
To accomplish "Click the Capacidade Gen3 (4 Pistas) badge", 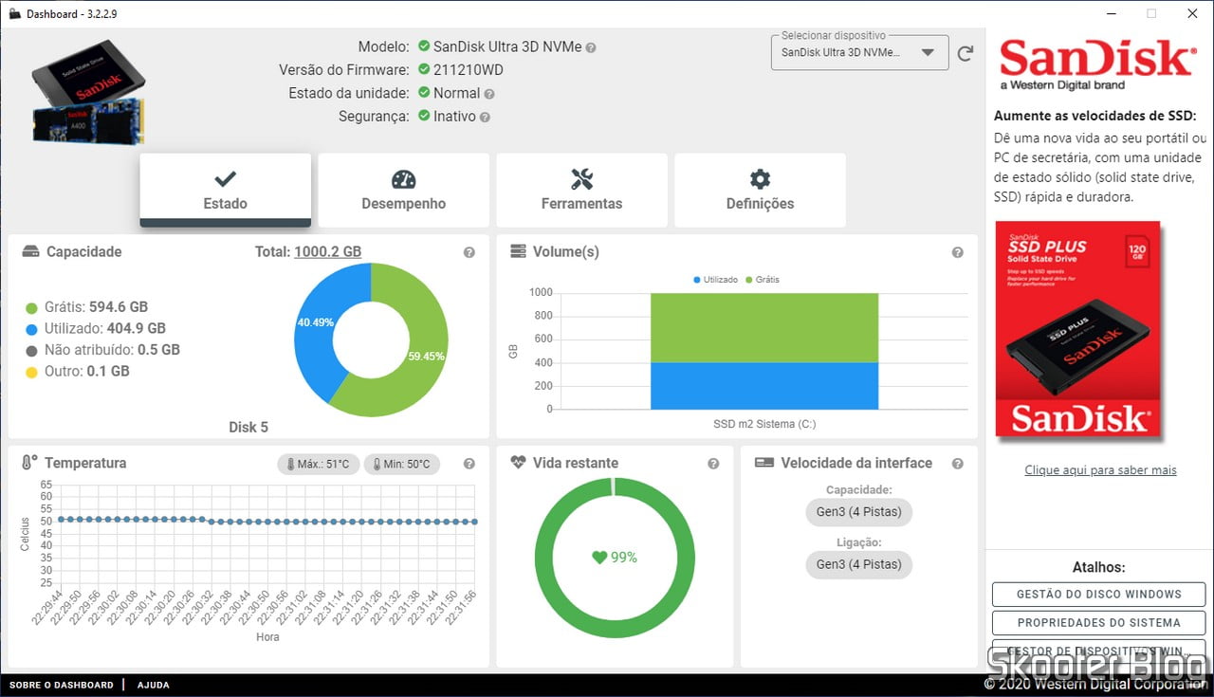I will (x=858, y=512).
